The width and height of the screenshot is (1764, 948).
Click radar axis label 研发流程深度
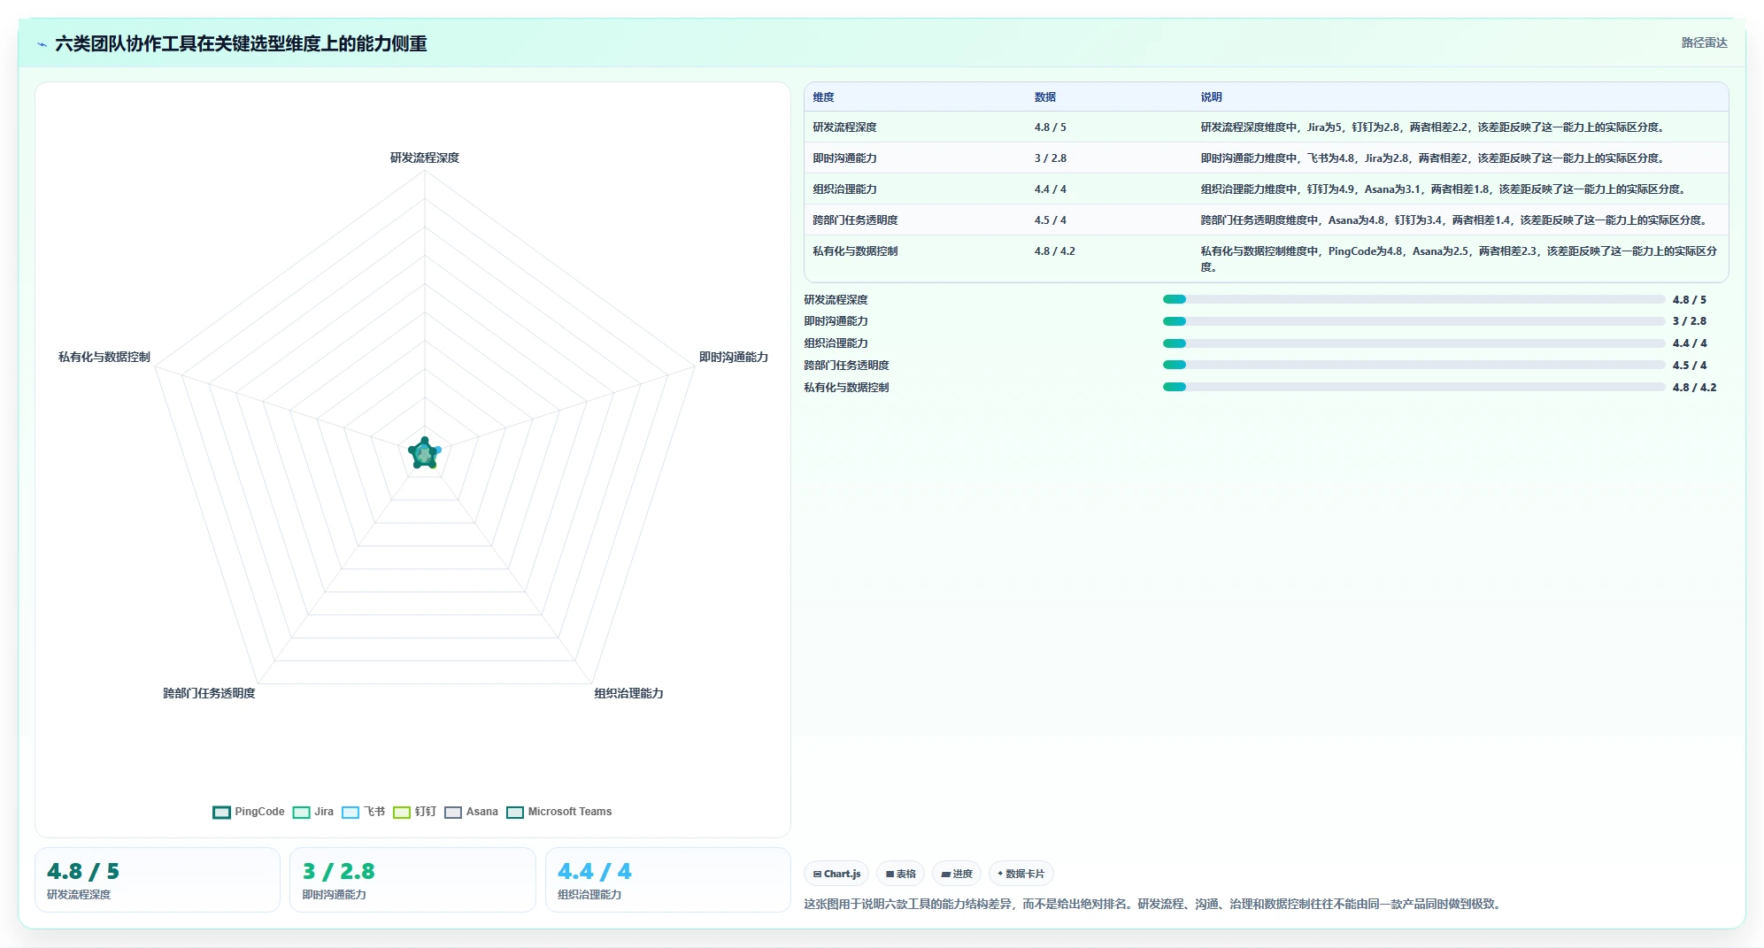point(425,158)
